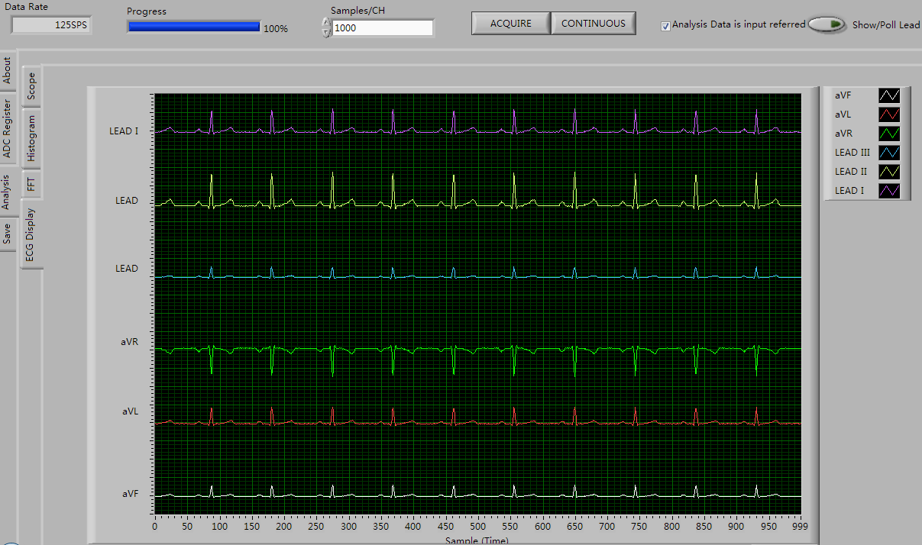Switch to the Scope sub-tab
The image size is (922, 545).
click(31, 85)
